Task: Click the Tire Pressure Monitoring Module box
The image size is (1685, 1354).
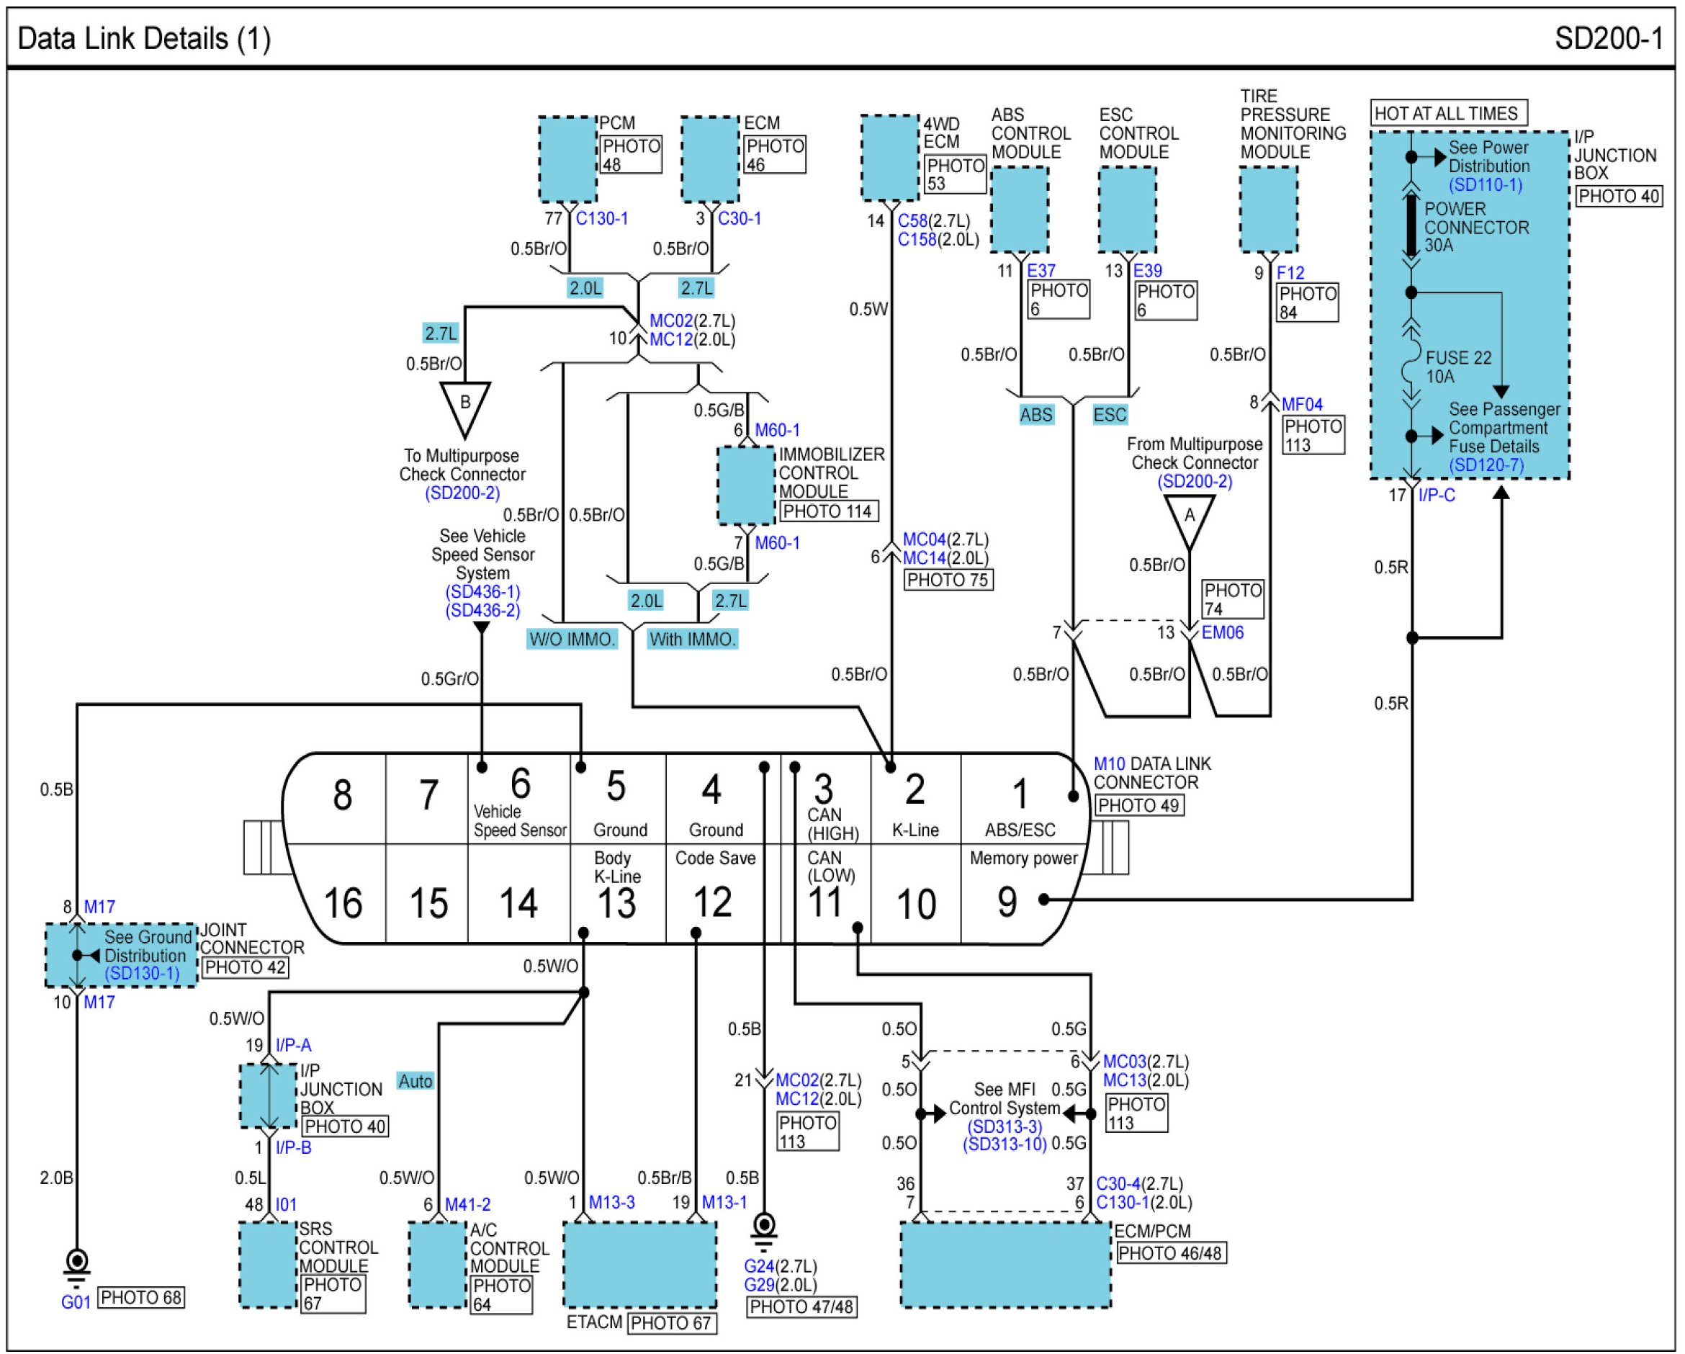Action: point(1269,210)
